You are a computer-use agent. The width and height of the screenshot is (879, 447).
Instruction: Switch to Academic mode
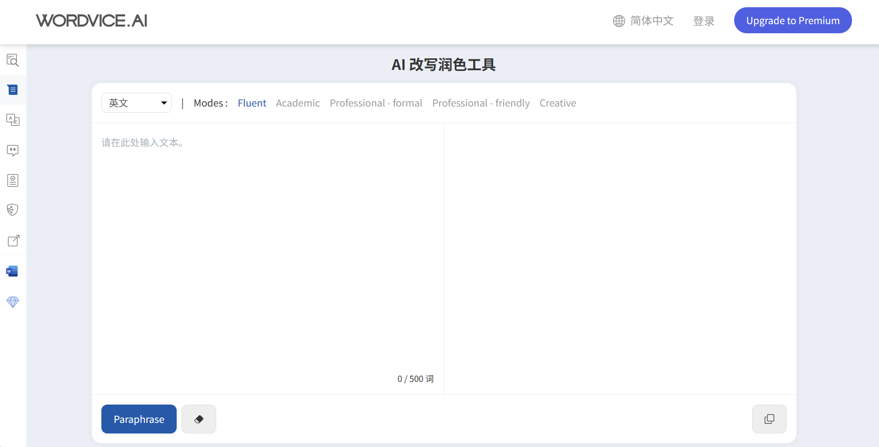click(x=298, y=103)
